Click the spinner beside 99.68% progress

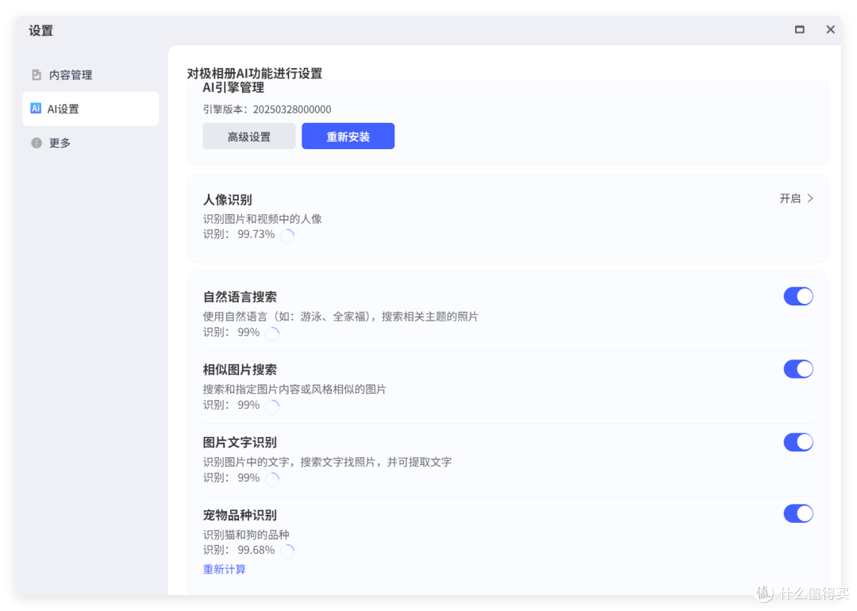(x=287, y=551)
